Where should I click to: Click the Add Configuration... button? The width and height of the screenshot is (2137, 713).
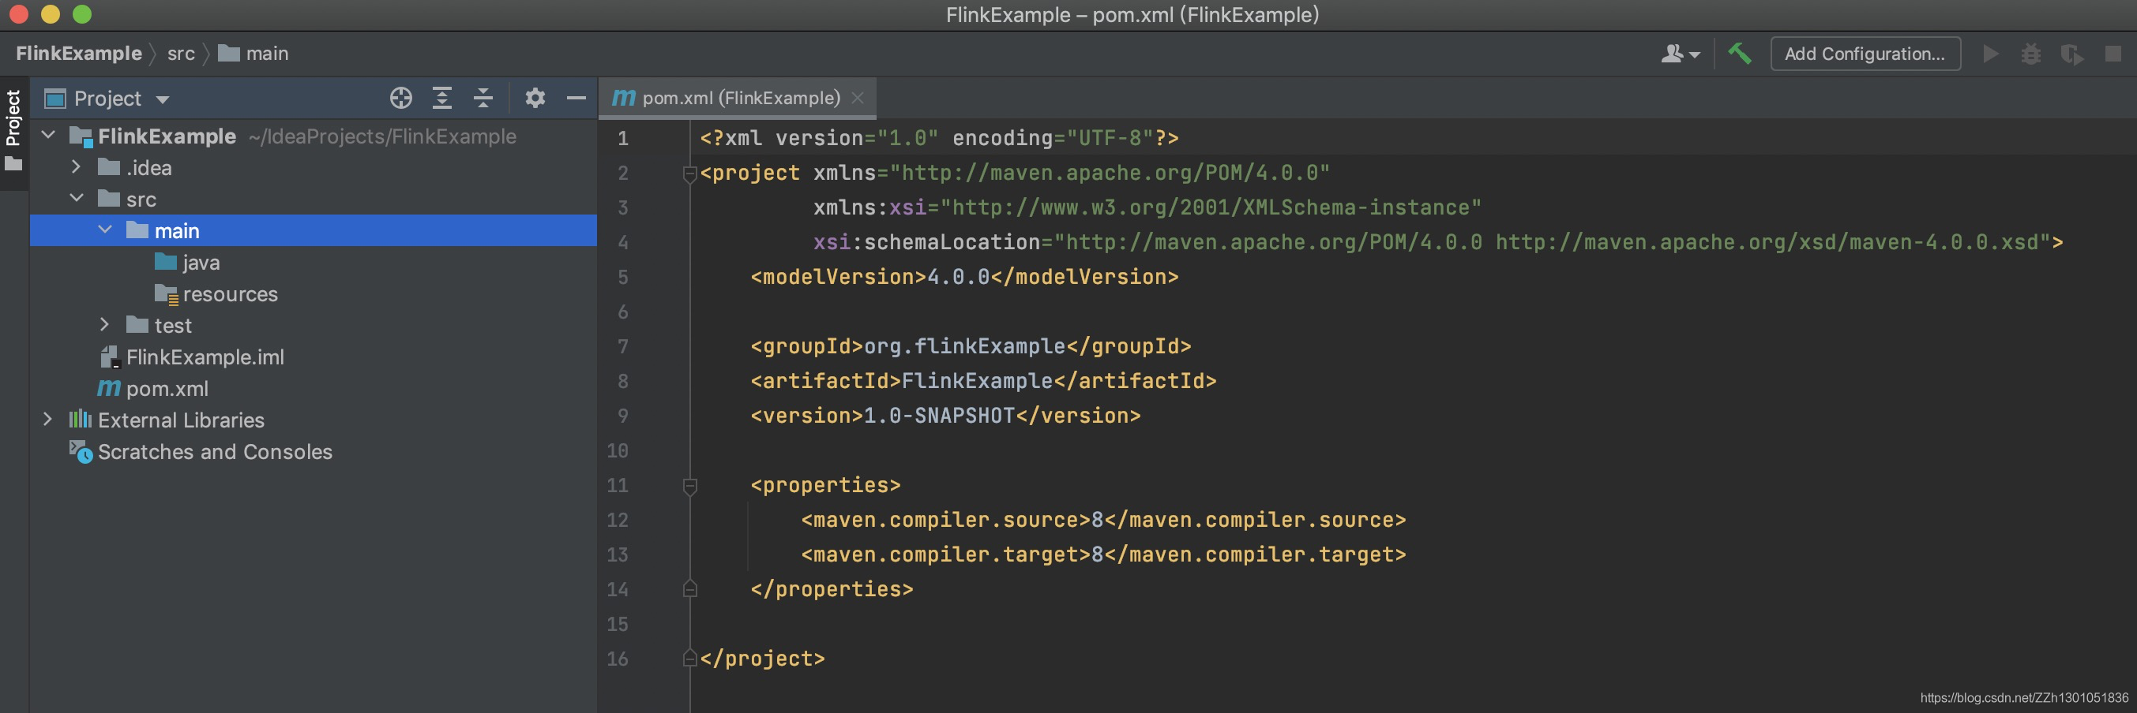[1865, 54]
